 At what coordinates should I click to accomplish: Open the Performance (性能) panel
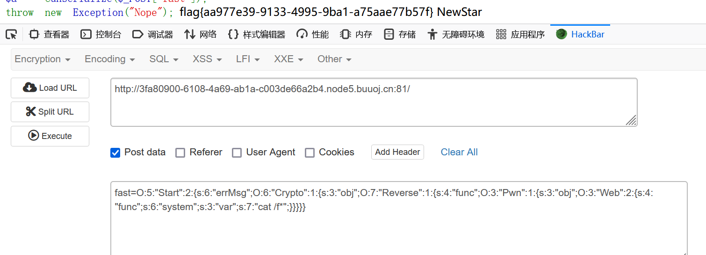pos(313,34)
